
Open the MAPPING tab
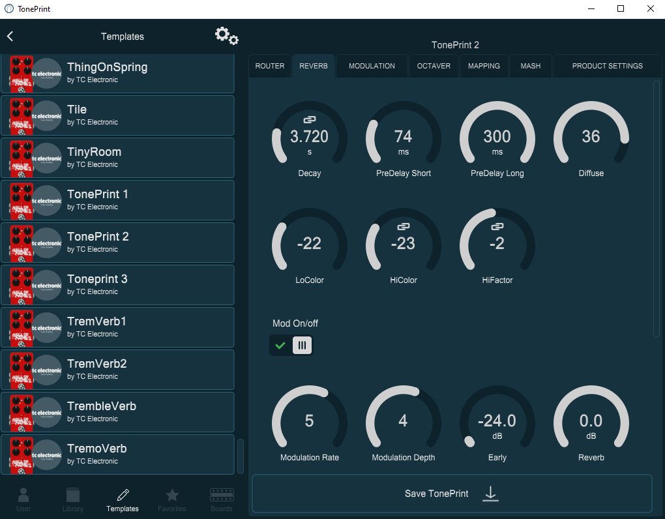point(484,66)
